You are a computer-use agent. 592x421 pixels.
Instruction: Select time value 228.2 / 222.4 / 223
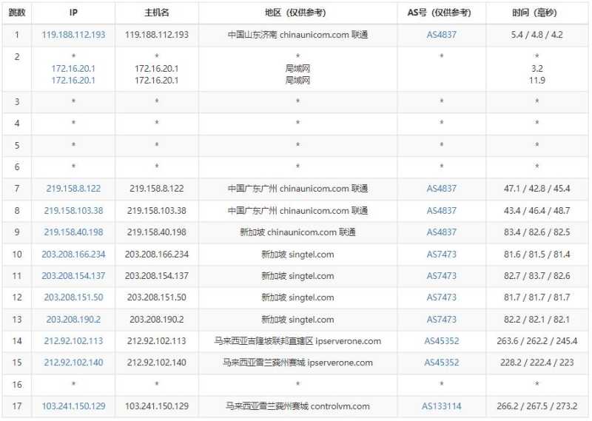(x=537, y=363)
